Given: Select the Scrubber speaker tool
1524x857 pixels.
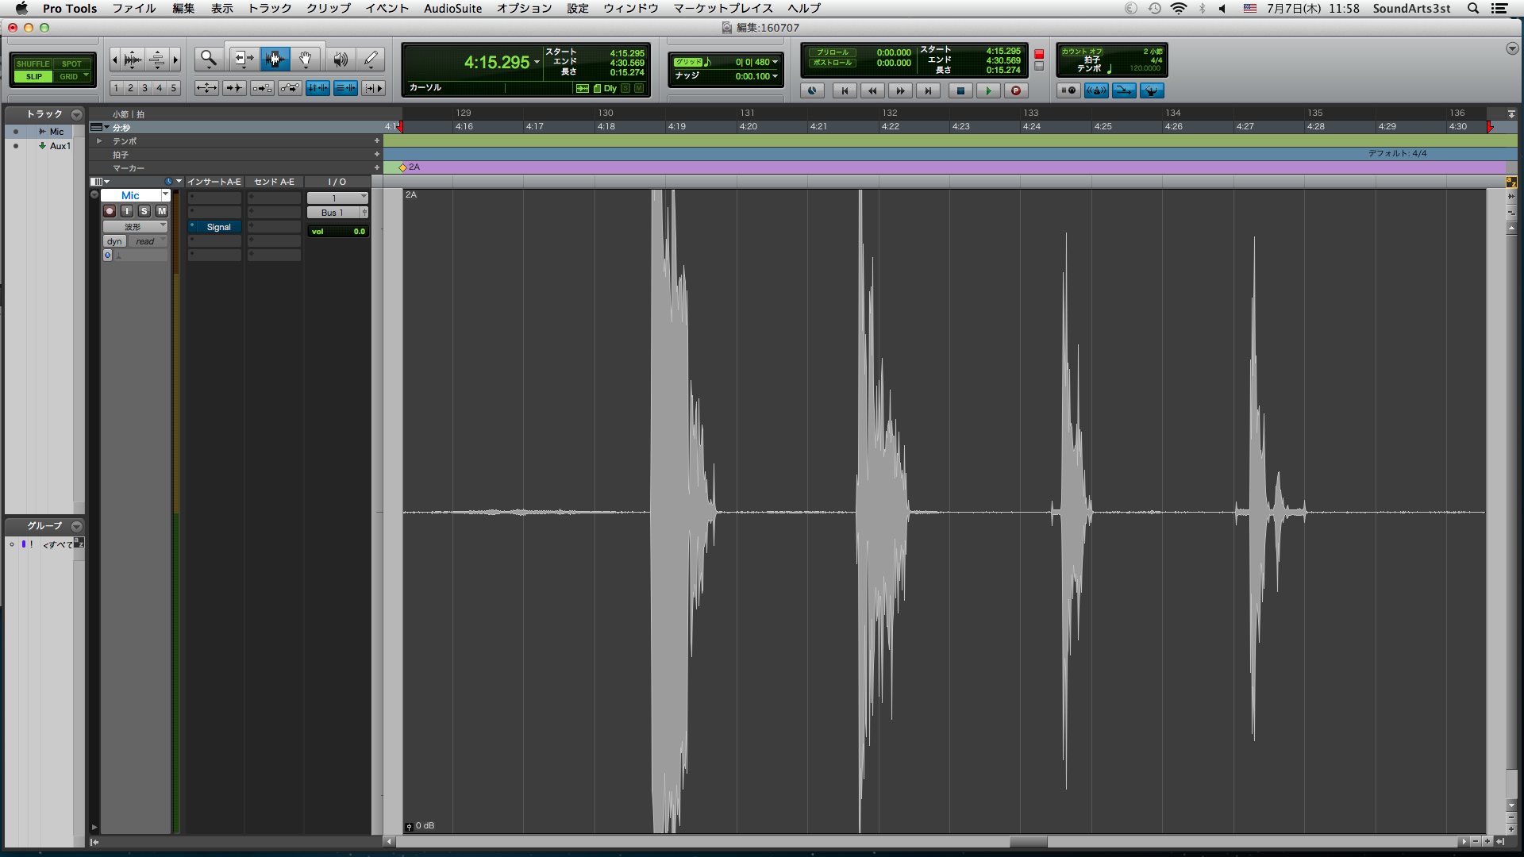Looking at the screenshot, I should [x=341, y=60].
